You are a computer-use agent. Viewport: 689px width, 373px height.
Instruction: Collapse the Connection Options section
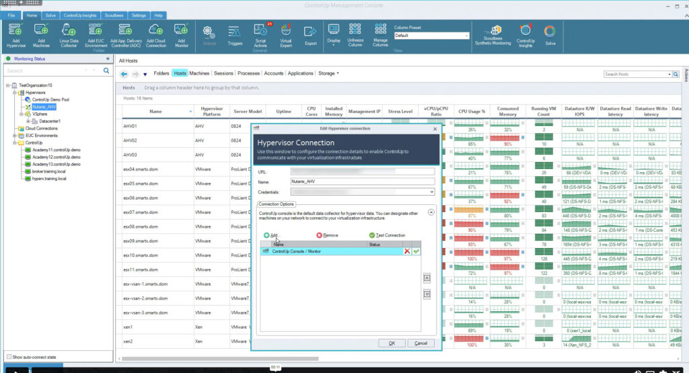431,212
